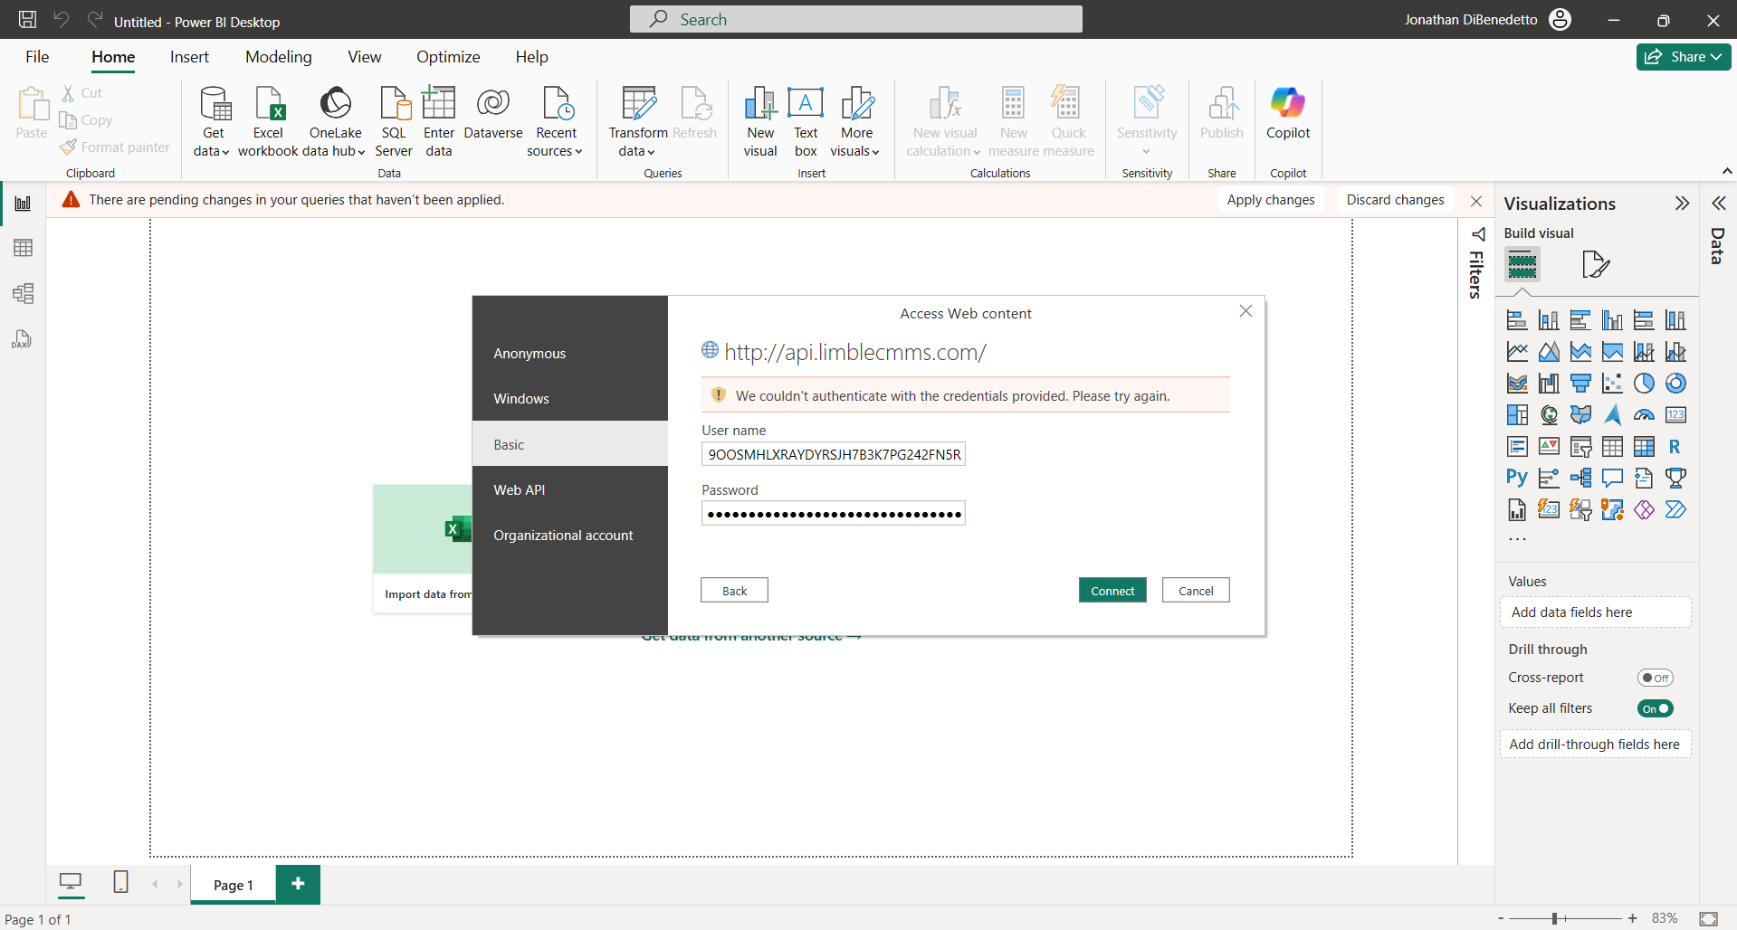Click Cancel in Access Web content dialog

(x=1196, y=591)
